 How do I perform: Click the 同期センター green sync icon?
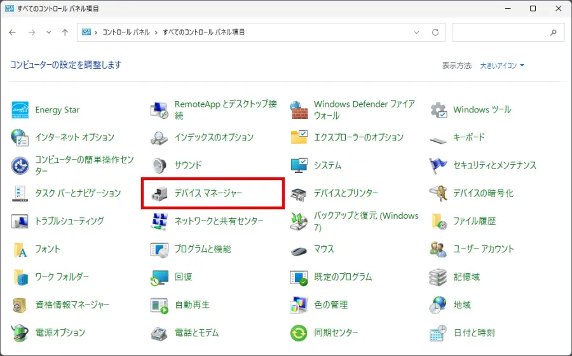pyautogui.click(x=299, y=332)
